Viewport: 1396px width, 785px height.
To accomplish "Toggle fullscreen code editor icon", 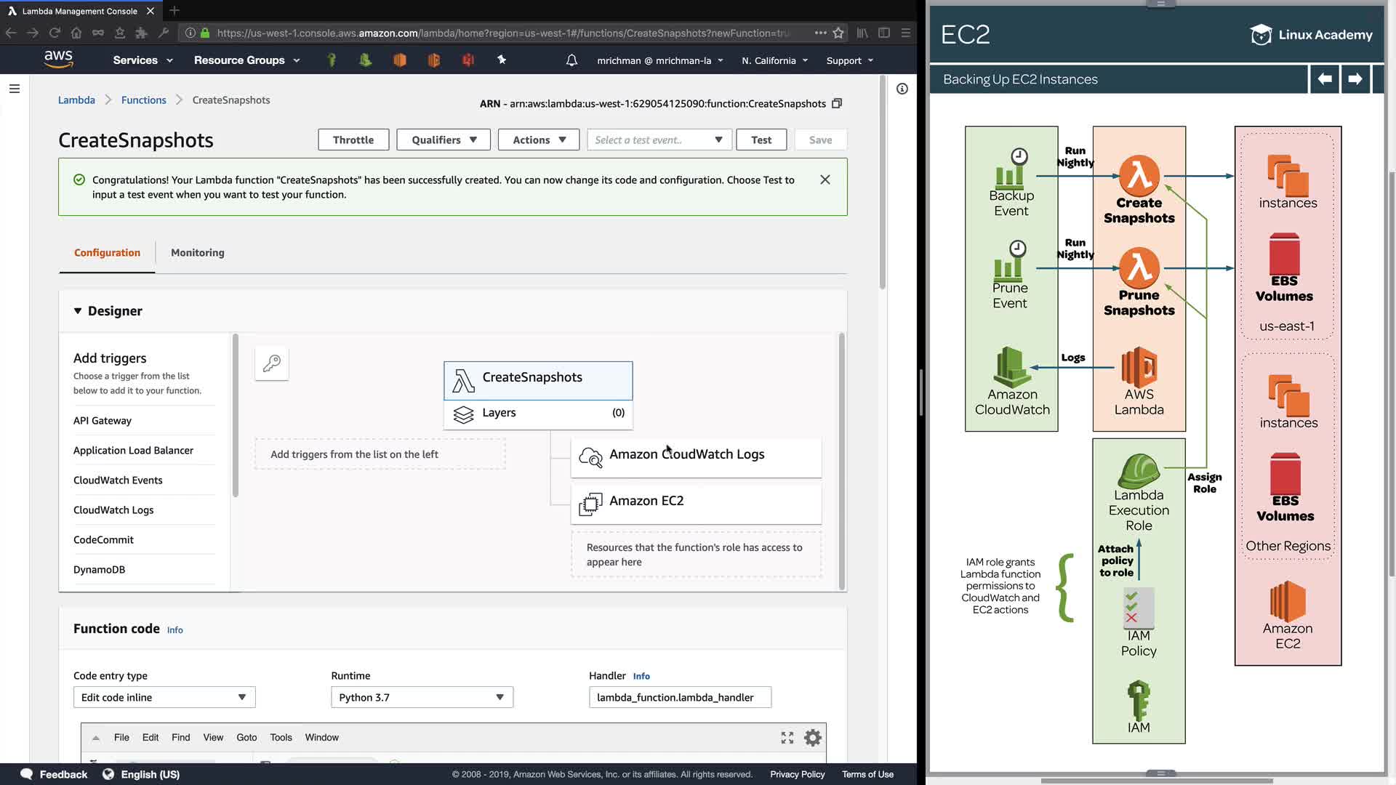I will click(787, 738).
